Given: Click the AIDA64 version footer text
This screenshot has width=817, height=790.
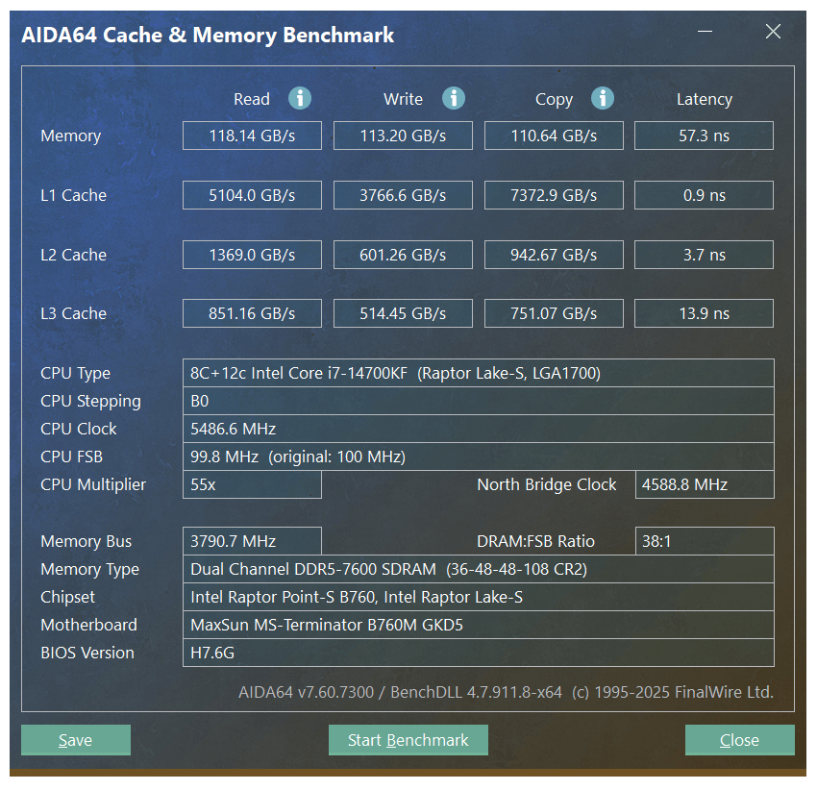Looking at the screenshot, I should coord(506,692).
